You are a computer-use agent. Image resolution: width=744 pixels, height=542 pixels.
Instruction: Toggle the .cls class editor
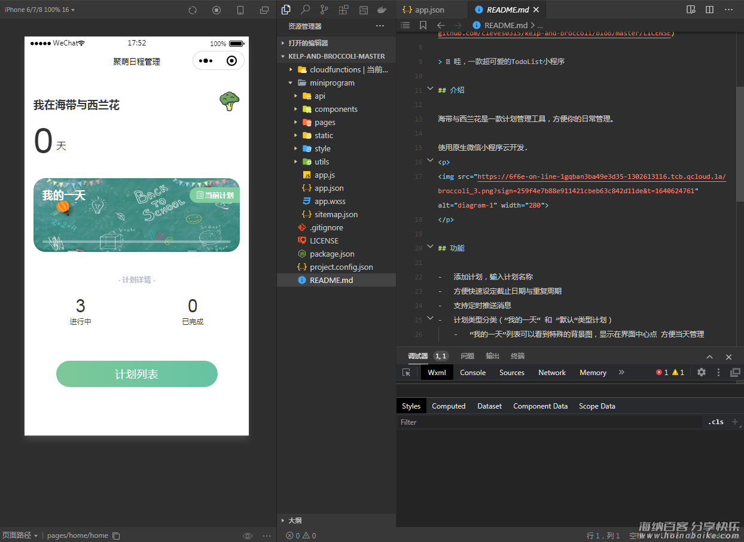(x=716, y=422)
